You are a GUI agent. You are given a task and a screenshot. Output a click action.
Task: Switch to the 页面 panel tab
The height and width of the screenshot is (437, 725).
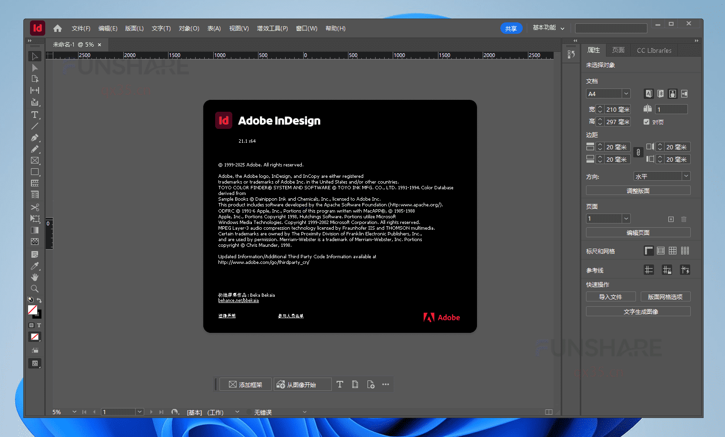[x=617, y=50]
